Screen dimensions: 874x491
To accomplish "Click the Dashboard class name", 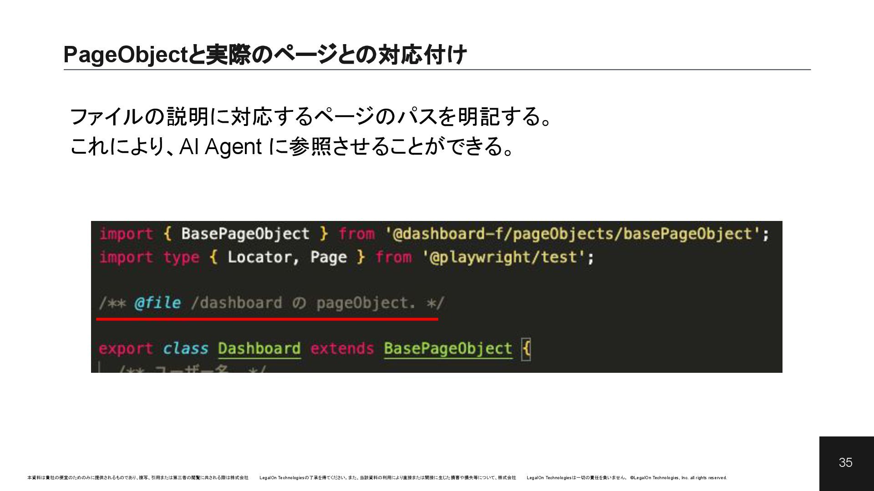I will pos(259,349).
